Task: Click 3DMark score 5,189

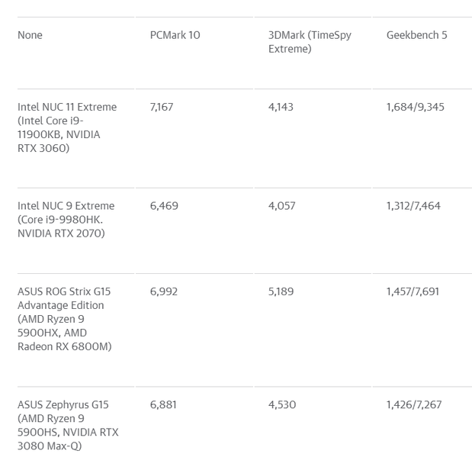Action: click(281, 291)
